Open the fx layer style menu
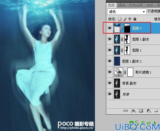This screenshot has width=160, height=131. click(x=133, y=111)
